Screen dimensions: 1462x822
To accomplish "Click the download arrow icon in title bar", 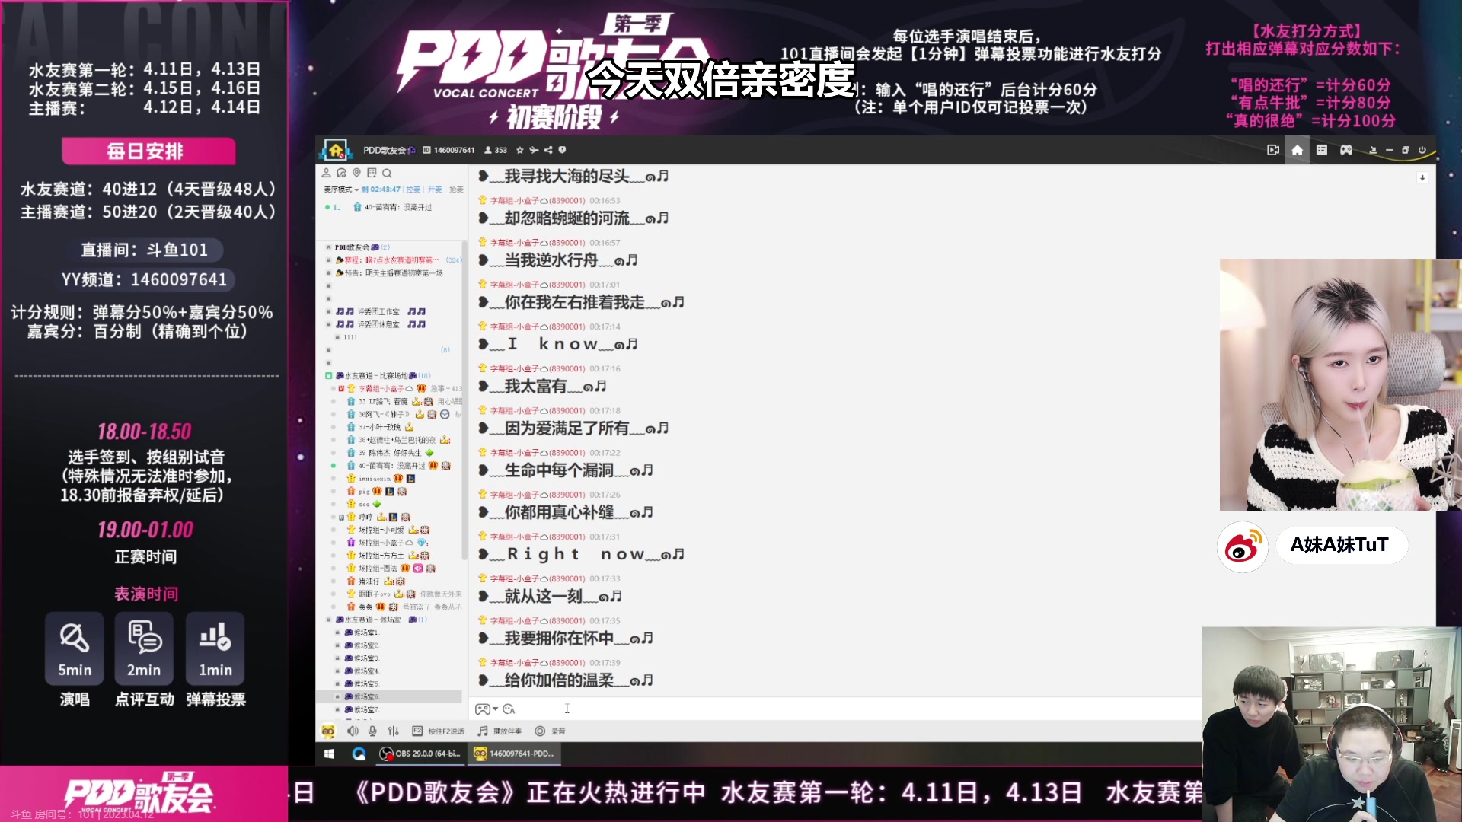I will point(1373,150).
